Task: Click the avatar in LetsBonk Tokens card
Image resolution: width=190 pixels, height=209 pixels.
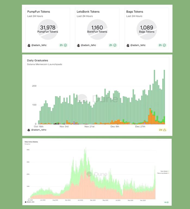Action: point(79,45)
